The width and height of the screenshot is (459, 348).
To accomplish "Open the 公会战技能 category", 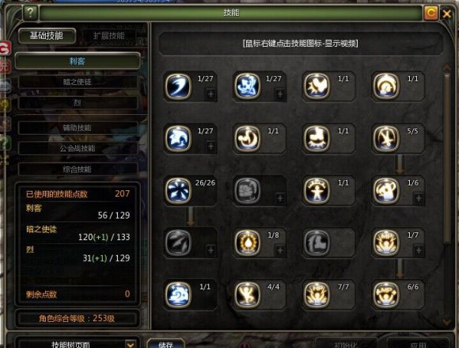I will coord(78,148).
